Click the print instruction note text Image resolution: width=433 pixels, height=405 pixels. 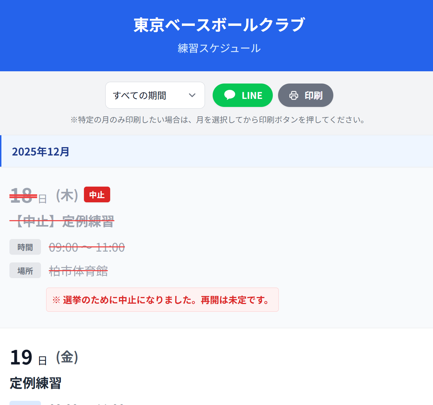tap(218, 120)
